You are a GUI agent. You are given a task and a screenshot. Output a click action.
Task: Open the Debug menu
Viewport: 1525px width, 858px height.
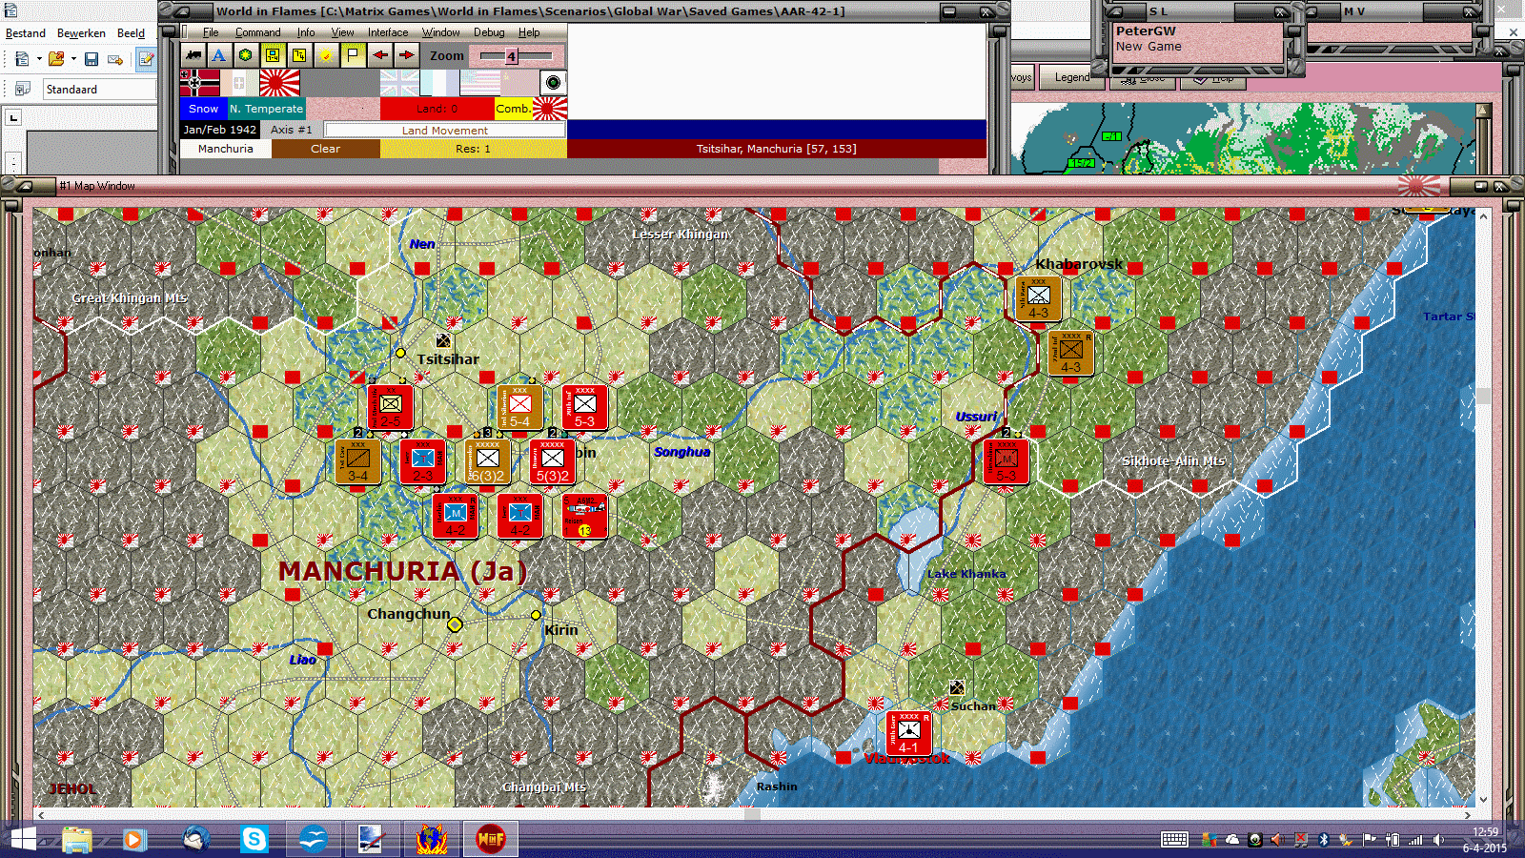coord(489,32)
